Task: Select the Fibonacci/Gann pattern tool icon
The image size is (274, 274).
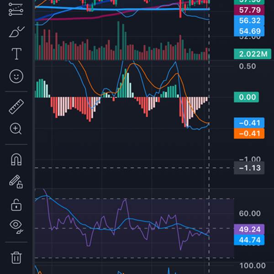Action: point(16,10)
